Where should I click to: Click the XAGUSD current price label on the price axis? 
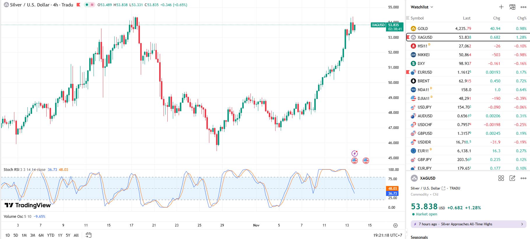point(394,27)
